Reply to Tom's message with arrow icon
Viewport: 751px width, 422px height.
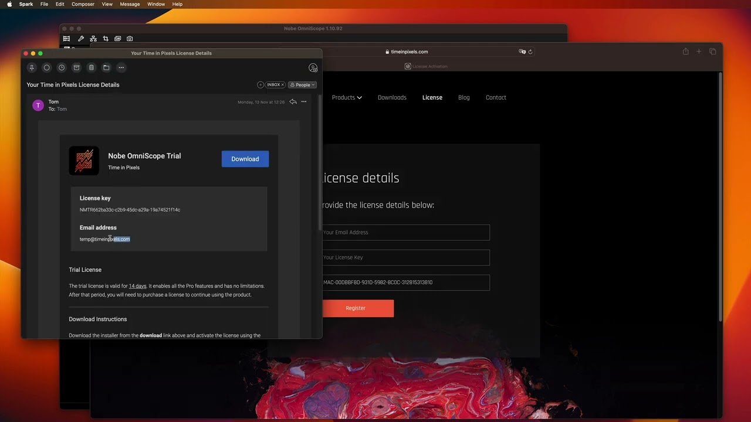coord(293,102)
